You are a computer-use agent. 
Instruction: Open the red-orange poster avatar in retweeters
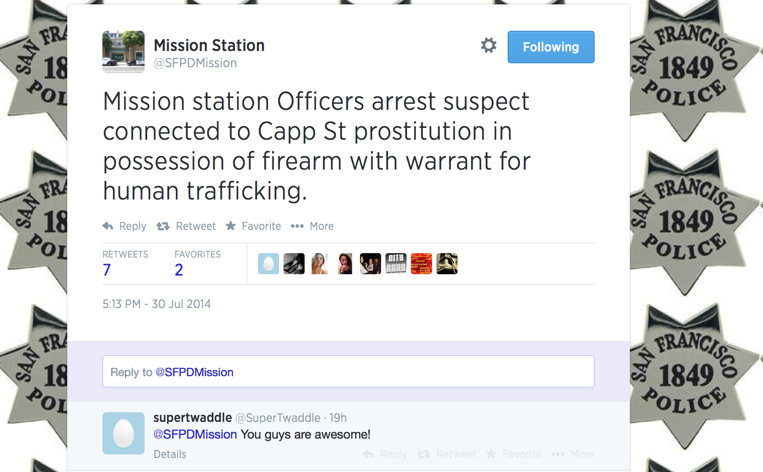click(421, 264)
